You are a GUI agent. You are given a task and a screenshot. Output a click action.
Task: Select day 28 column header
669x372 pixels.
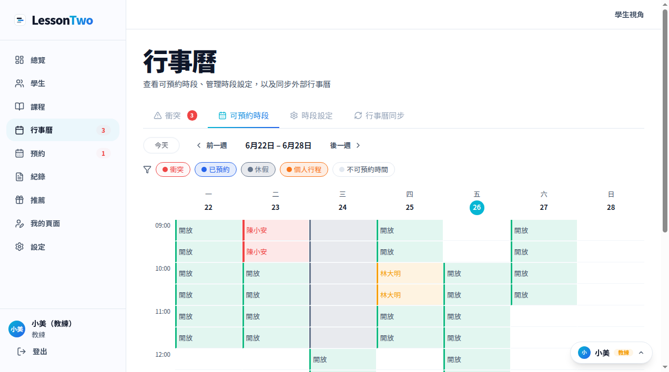611,201
